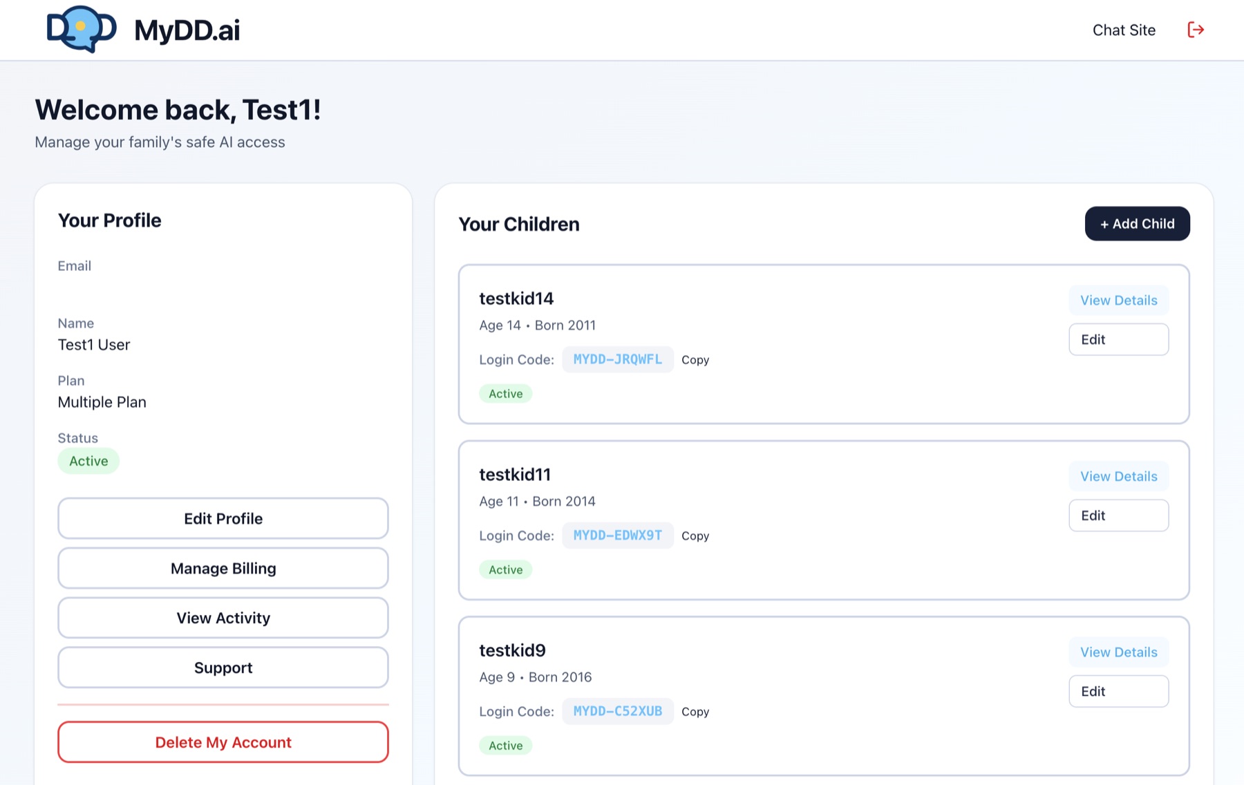Open Edit Profile
1244x785 pixels.
click(223, 518)
